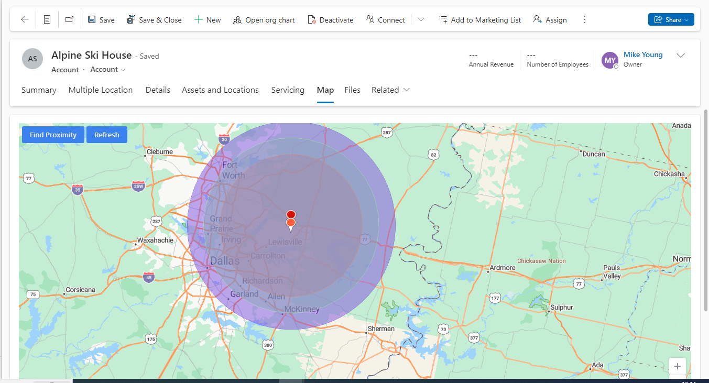The height and width of the screenshot is (383, 709).
Task: Expand the Connect dropdown chevron
Action: (x=421, y=20)
